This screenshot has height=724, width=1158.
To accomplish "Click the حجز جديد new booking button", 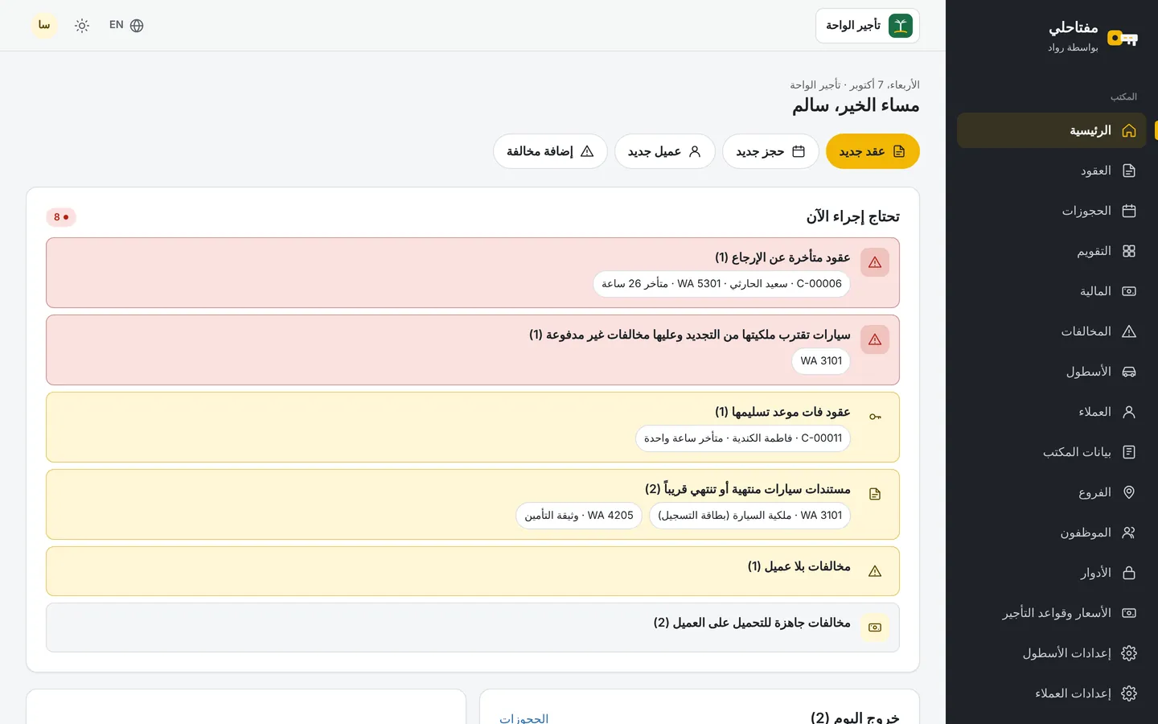I will pyautogui.click(x=770, y=151).
